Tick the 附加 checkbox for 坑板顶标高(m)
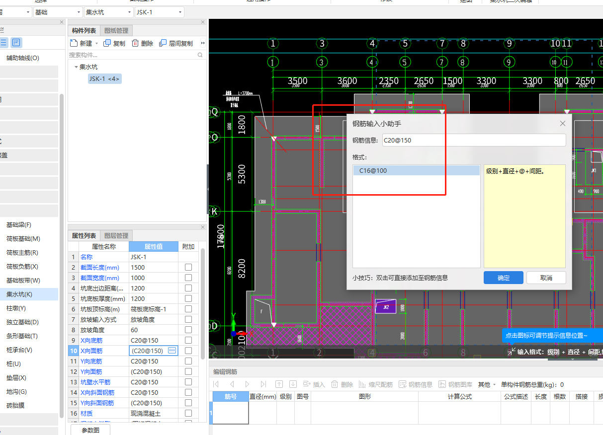Image resolution: width=603 pixels, height=435 pixels. [188, 309]
